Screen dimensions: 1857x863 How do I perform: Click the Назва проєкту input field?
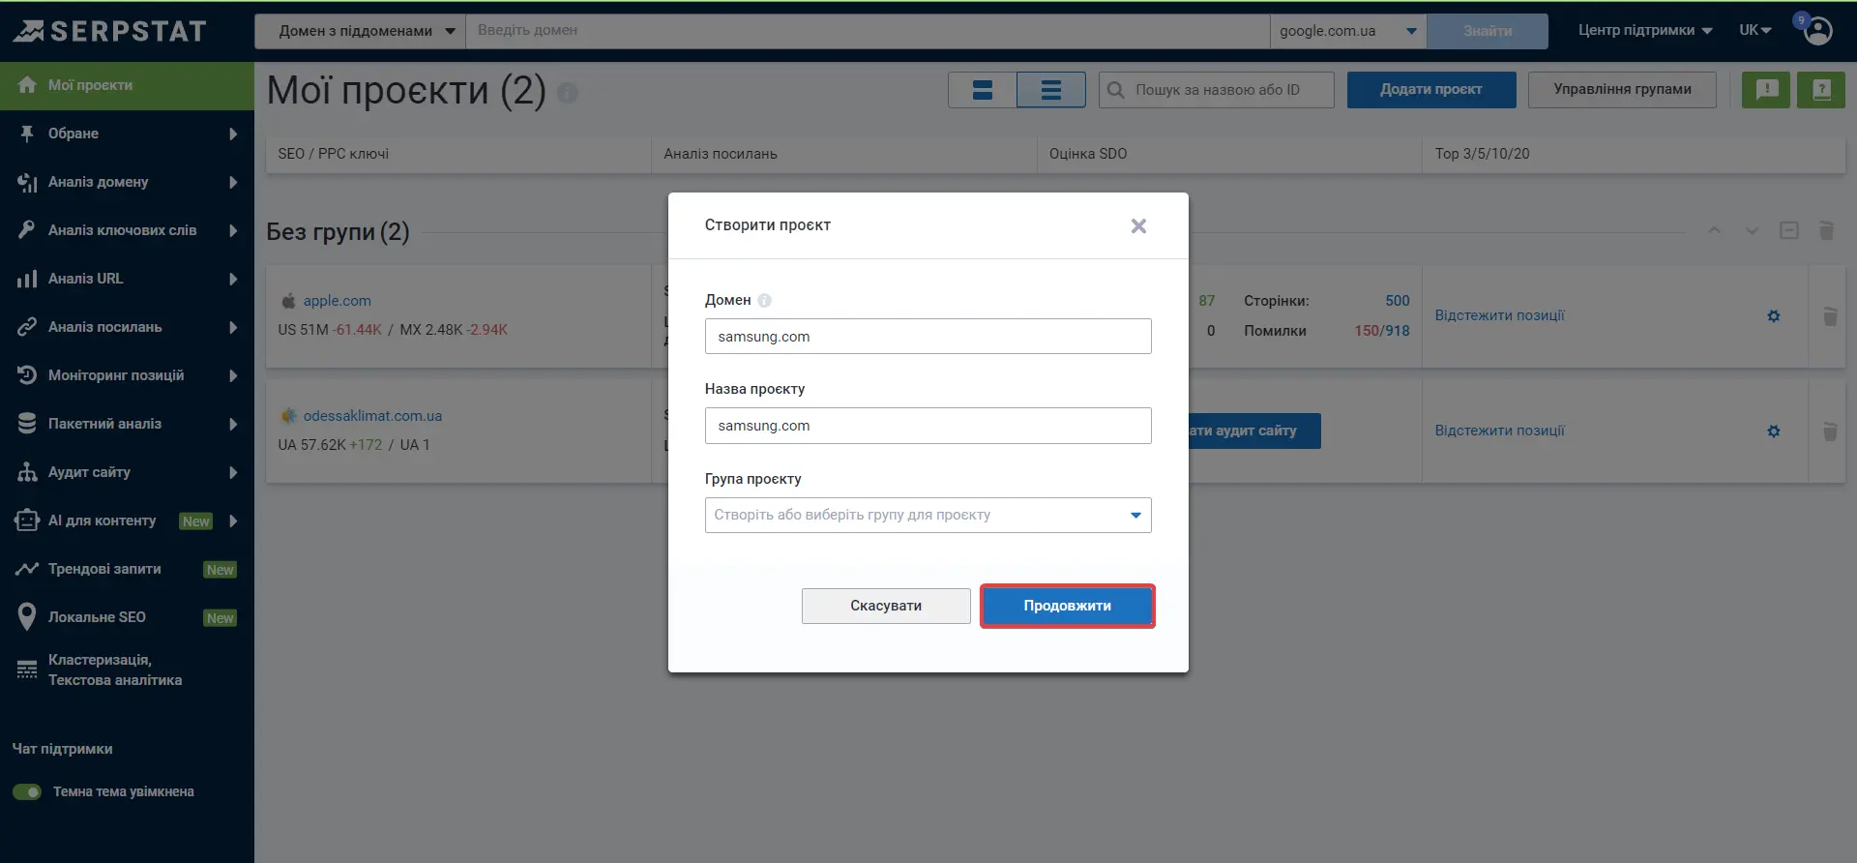pyautogui.click(x=928, y=426)
